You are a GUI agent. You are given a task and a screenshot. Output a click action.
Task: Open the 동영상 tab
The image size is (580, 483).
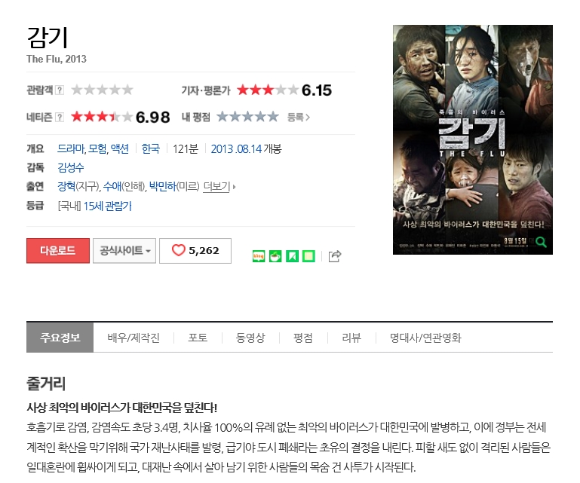coord(250,338)
